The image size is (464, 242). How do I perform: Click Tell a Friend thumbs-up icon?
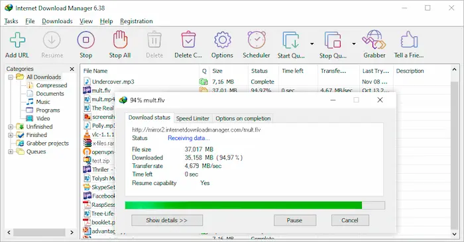pyautogui.click(x=409, y=40)
